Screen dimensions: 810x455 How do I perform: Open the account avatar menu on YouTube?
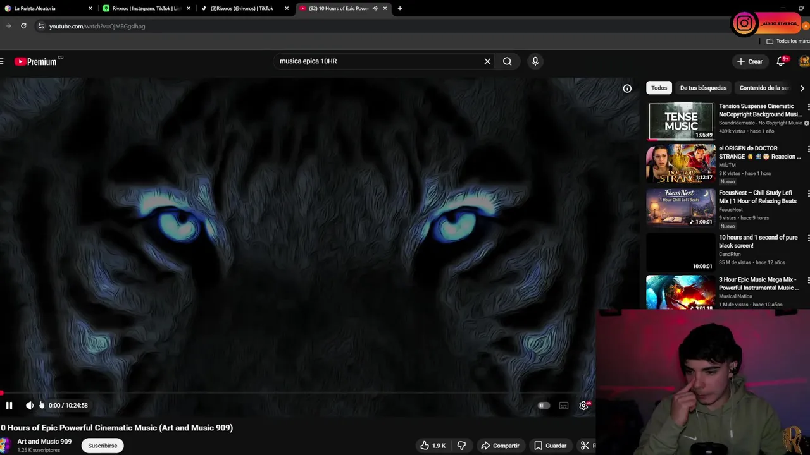(x=804, y=61)
